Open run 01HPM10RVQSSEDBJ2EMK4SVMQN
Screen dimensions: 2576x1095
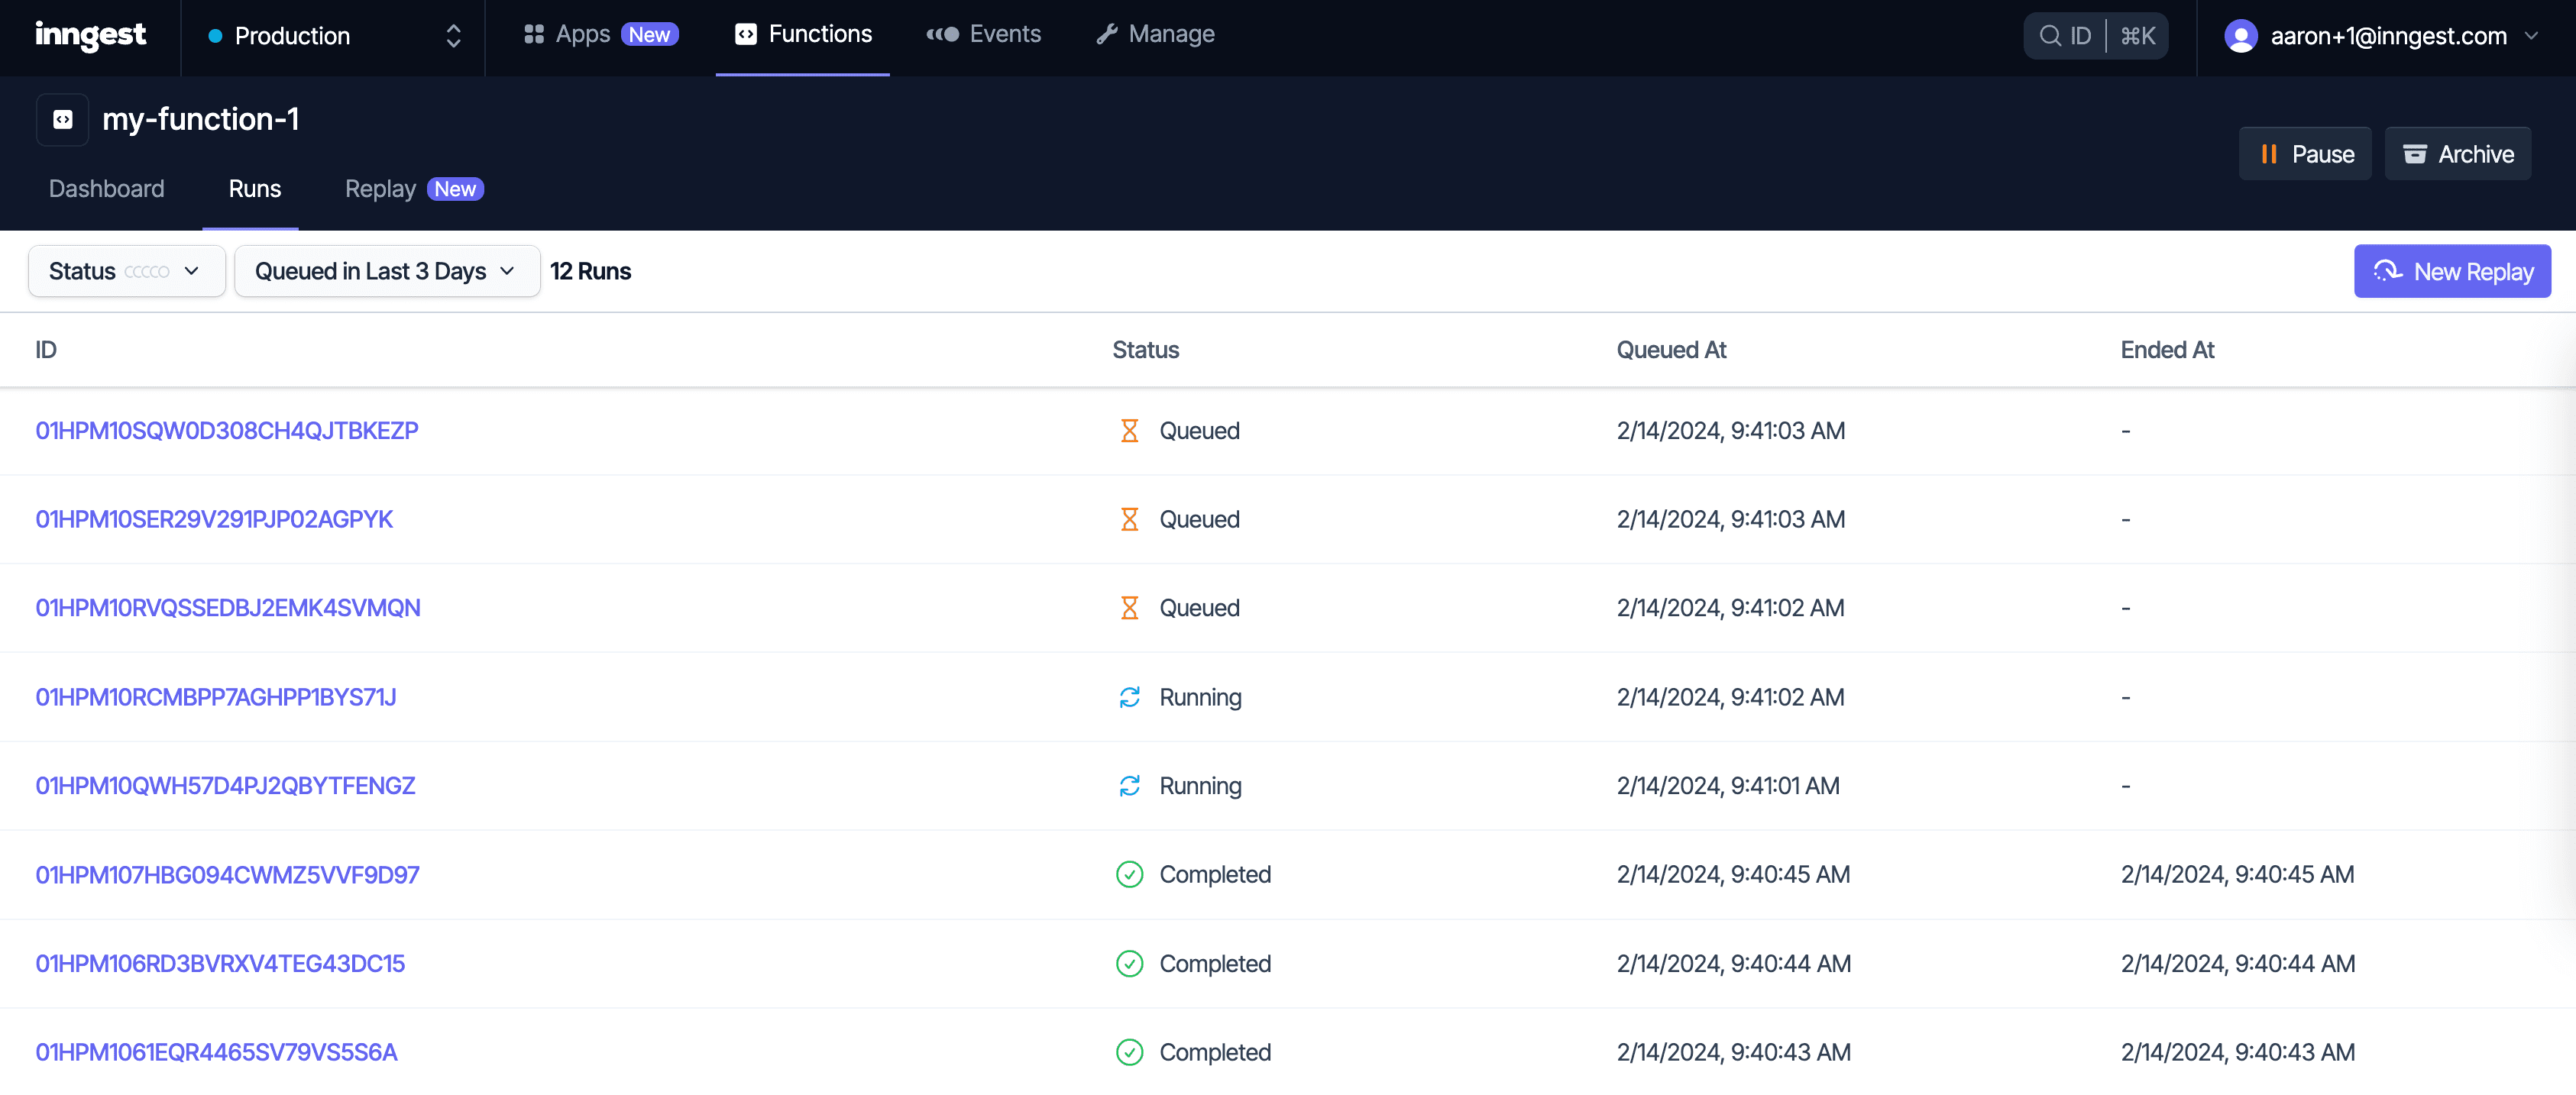(228, 608)
